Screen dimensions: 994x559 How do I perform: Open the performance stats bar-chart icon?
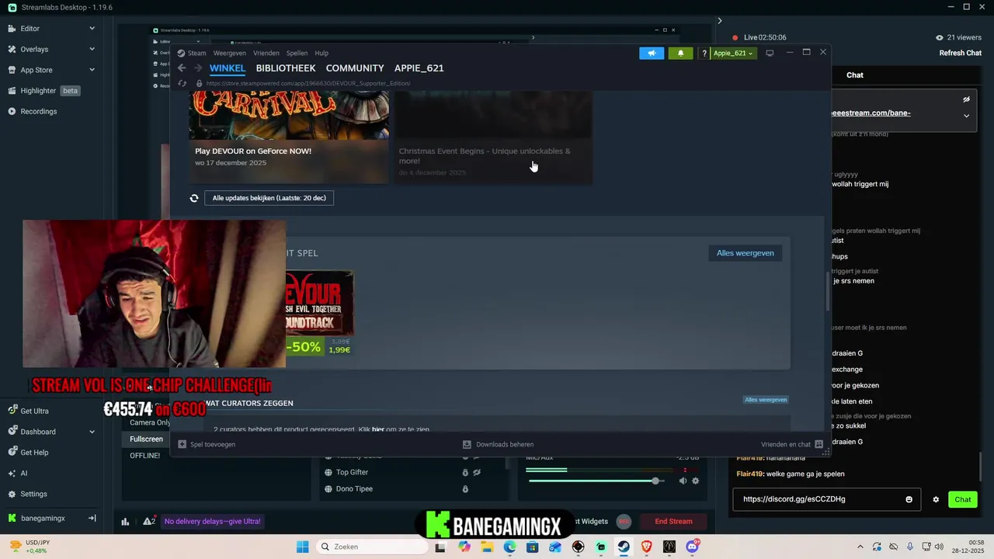point(125,522)
